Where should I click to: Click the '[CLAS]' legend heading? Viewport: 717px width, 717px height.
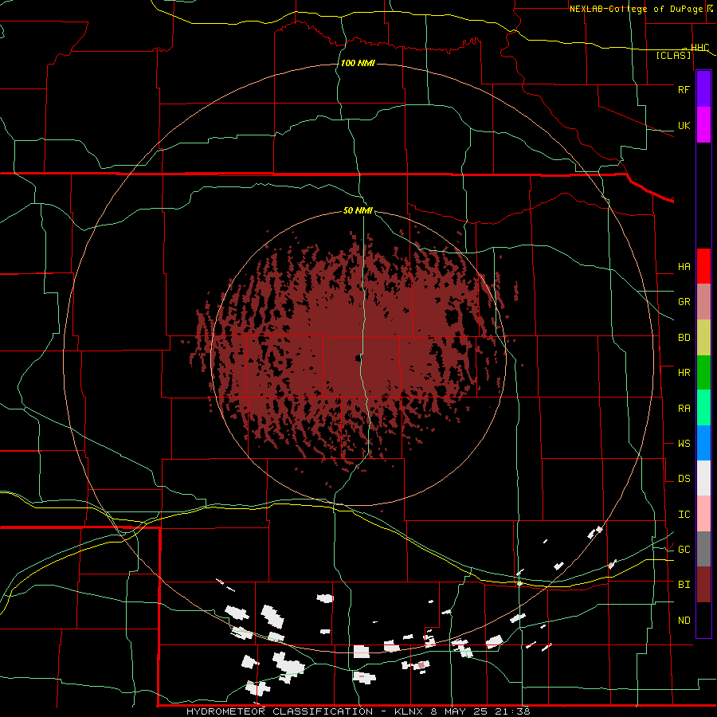[x=673, y=55]
